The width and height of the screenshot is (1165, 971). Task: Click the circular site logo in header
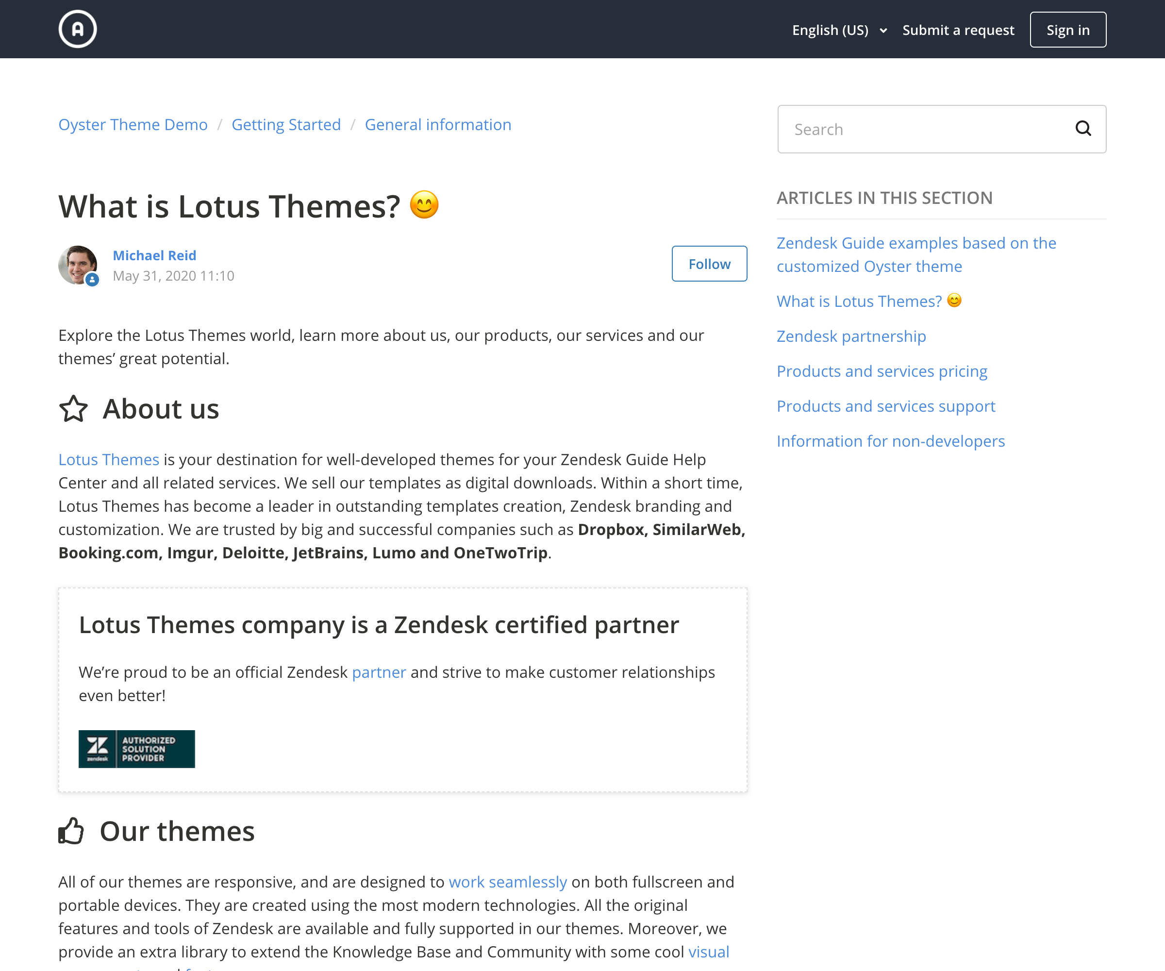pos(78,29)
